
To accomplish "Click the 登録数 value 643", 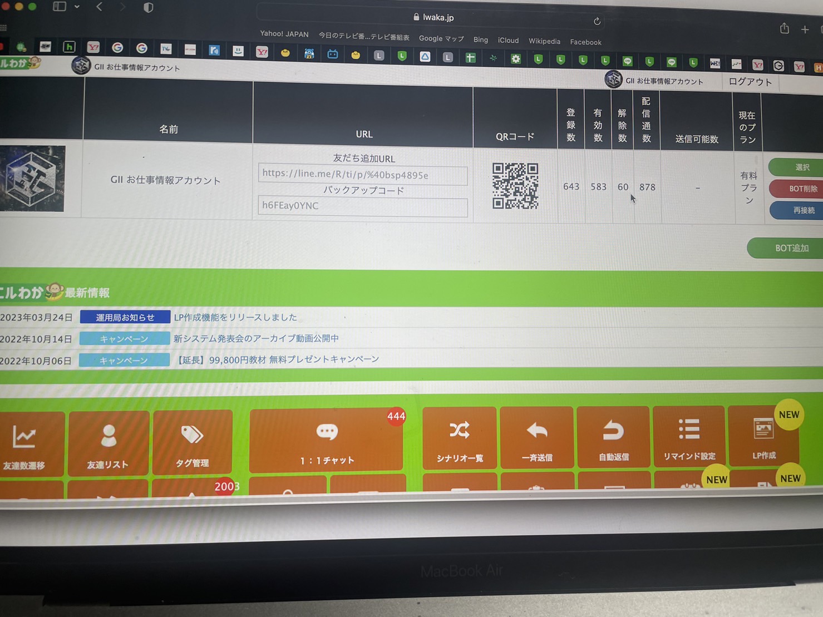I will tap(571, 186).
